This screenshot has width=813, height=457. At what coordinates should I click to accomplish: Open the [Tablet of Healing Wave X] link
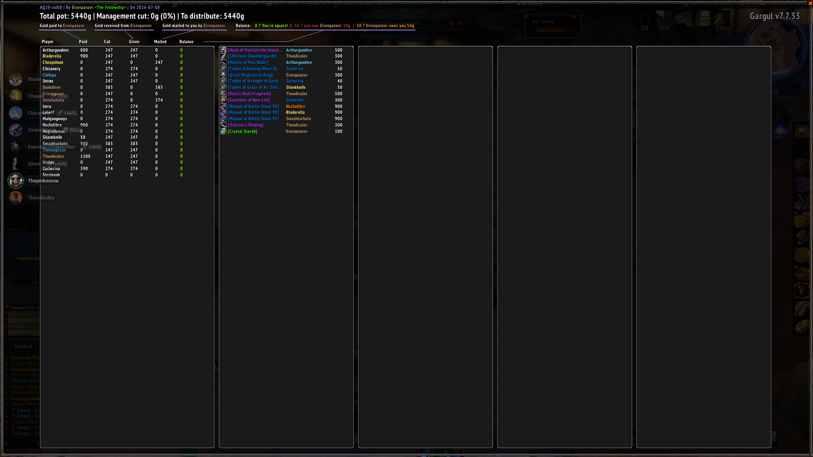252,69
